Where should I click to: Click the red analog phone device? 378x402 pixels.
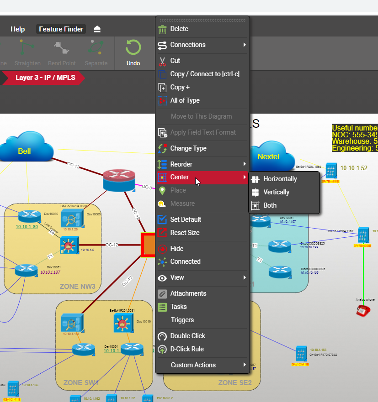pos(363,311)
